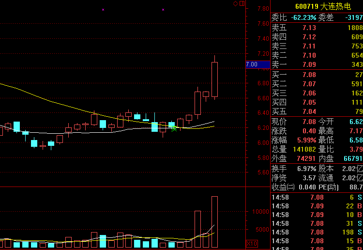The height and width of the screenshot is (250, 363).
Task: Click the 委差 value -3197
Action: coord(354,17)
